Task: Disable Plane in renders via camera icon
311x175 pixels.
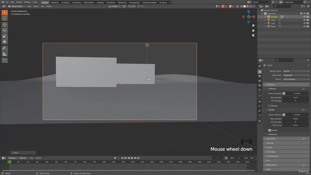Action: (308, 26)
